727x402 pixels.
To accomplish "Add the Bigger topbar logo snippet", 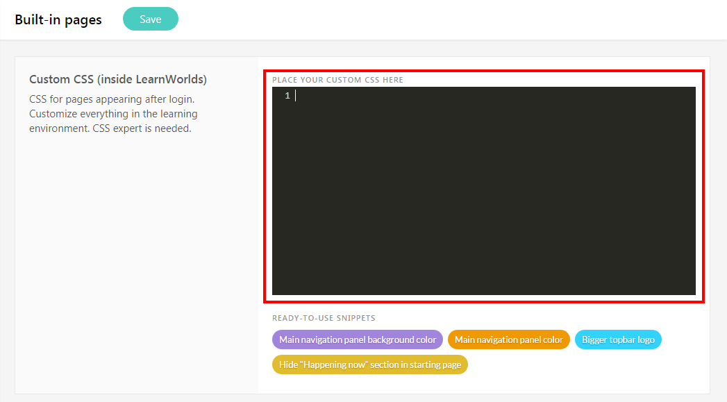I will (x=618, y=340).
